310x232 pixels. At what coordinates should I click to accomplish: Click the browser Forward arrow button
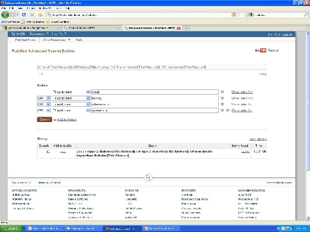click(x=12, y=15)
